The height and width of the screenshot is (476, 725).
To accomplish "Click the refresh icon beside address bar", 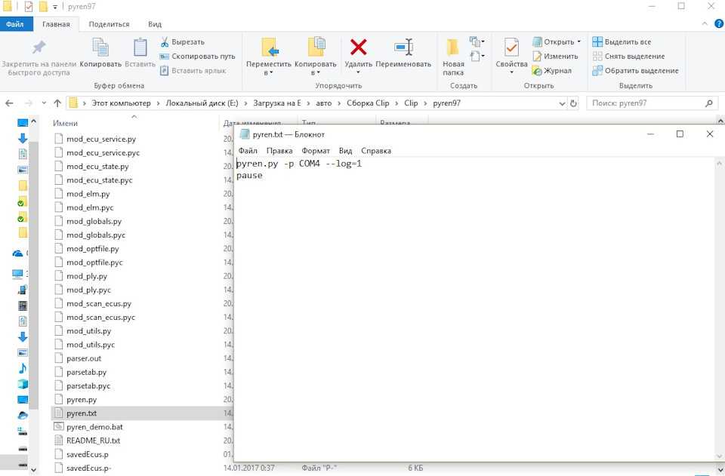I will [574, 103].
